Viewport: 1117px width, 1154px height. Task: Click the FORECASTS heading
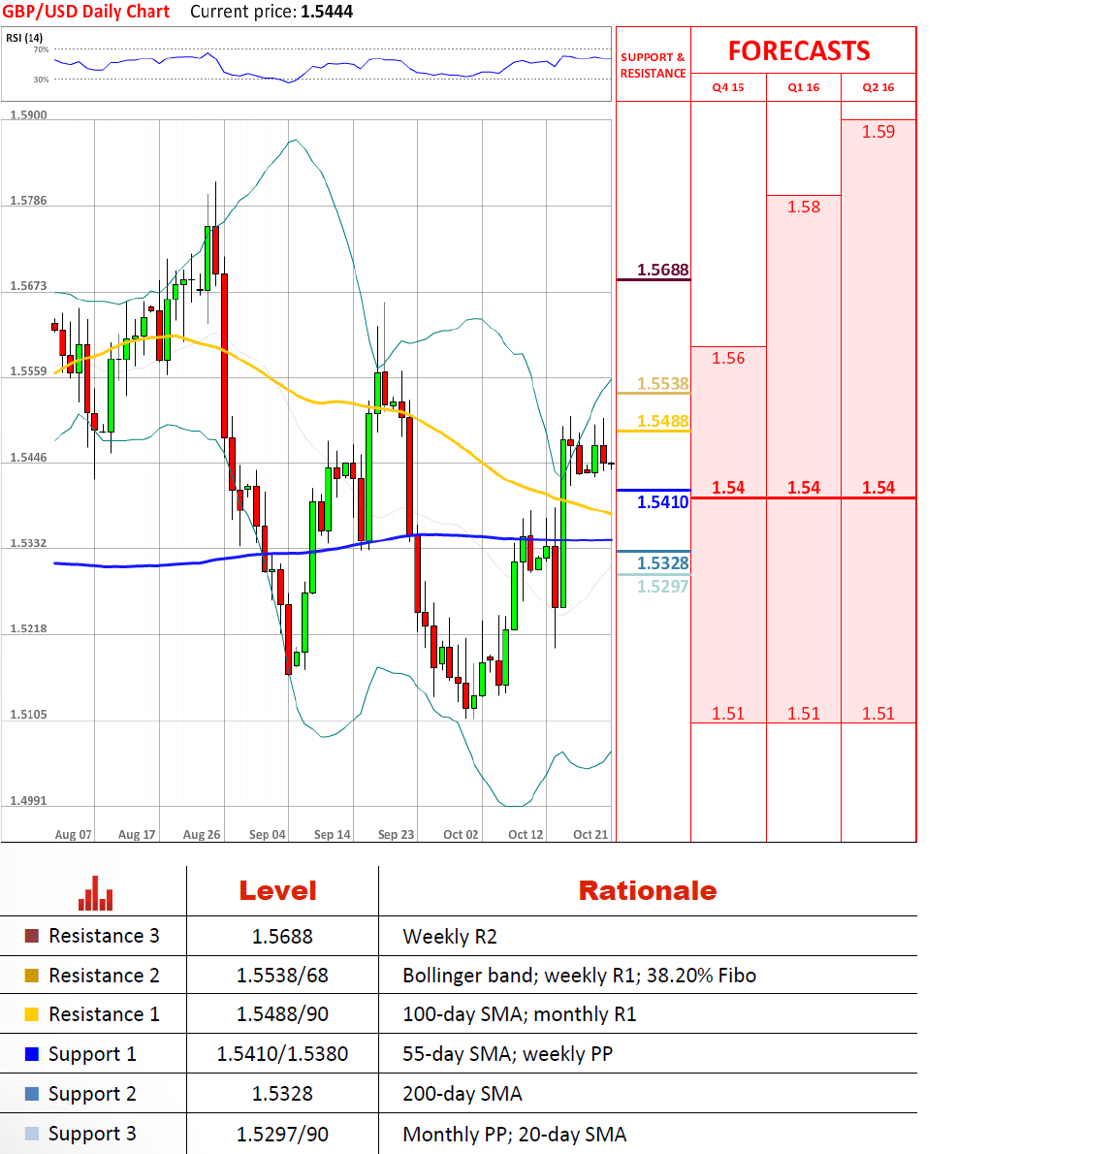click(x=799, y=50)
